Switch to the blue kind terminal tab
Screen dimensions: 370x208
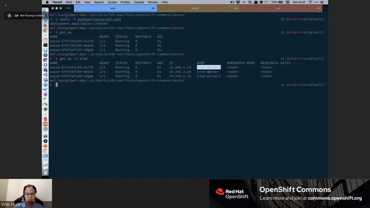tap(116, 8)
